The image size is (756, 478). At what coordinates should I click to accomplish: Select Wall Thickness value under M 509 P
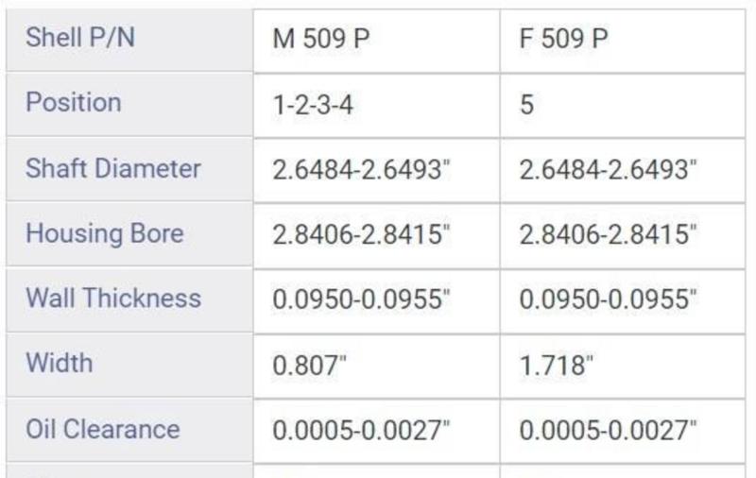pos(361,299)
